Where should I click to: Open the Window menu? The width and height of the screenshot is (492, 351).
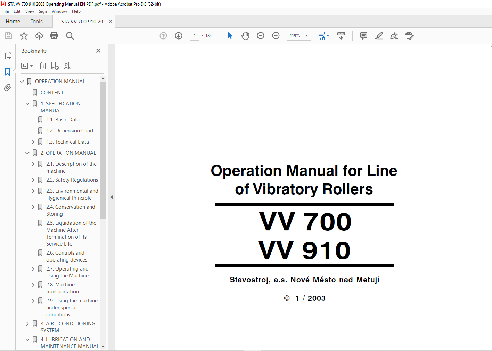click(x=59, y=11)
